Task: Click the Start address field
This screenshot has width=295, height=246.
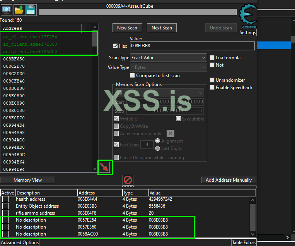Action: click(165, 102)
